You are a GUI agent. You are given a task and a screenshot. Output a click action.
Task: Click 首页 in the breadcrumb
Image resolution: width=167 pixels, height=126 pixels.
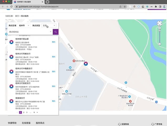(x=17, y=16)
